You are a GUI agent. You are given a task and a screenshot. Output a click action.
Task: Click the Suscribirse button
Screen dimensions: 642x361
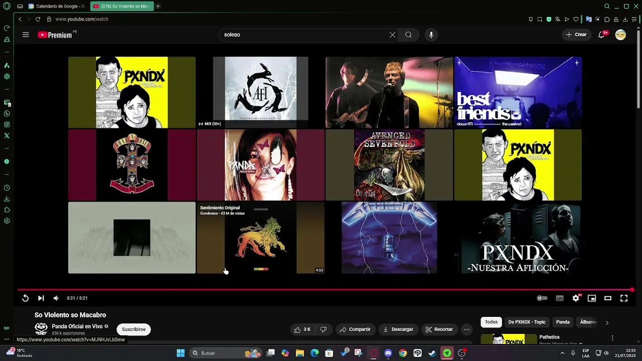click(133, 329)
